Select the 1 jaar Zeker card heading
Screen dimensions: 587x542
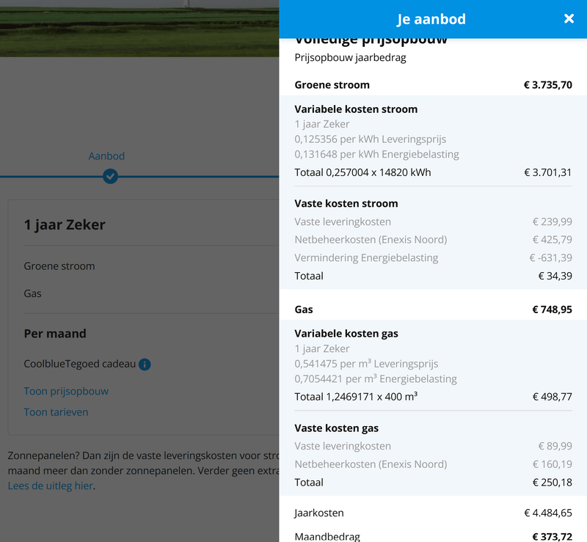coord(65,225)
